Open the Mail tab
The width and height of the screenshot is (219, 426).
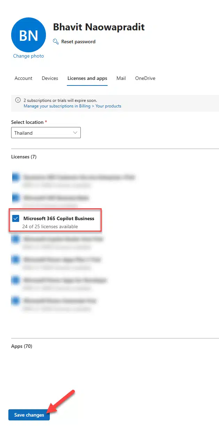pos(121,78)
